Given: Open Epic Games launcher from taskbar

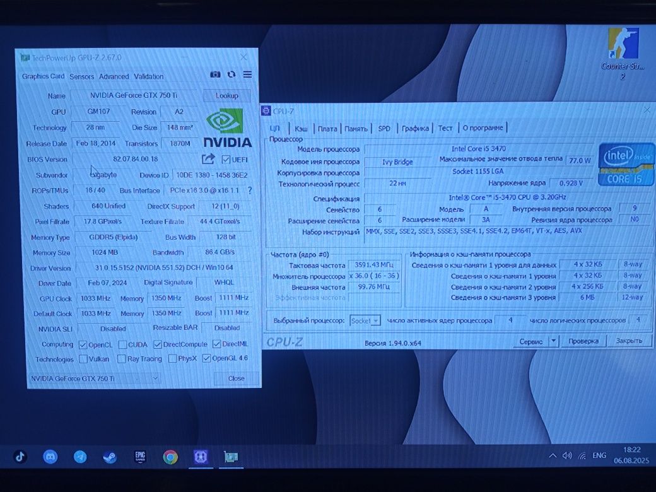Looking at the screenshot, I should point(140,457).
